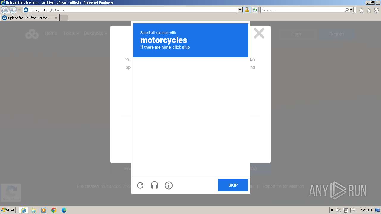The height and width of the screenshot is (214, 381).
Task: Open captcha help info icon
Action: [x=169, y=185]
